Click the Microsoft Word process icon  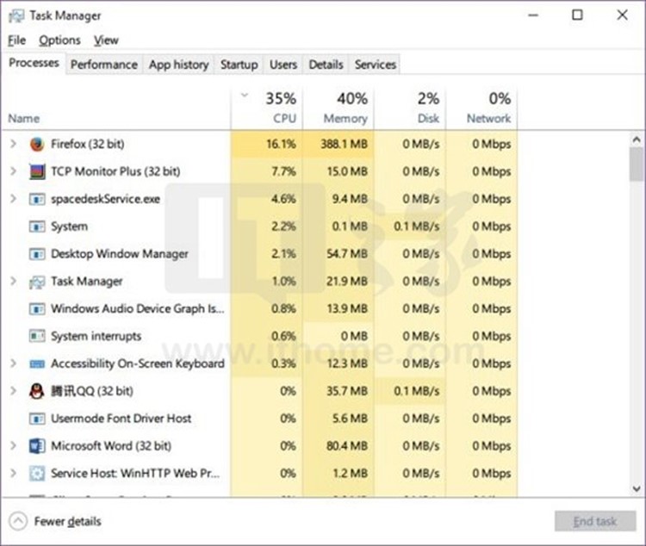pyautogui.click(x=37, y=446)
